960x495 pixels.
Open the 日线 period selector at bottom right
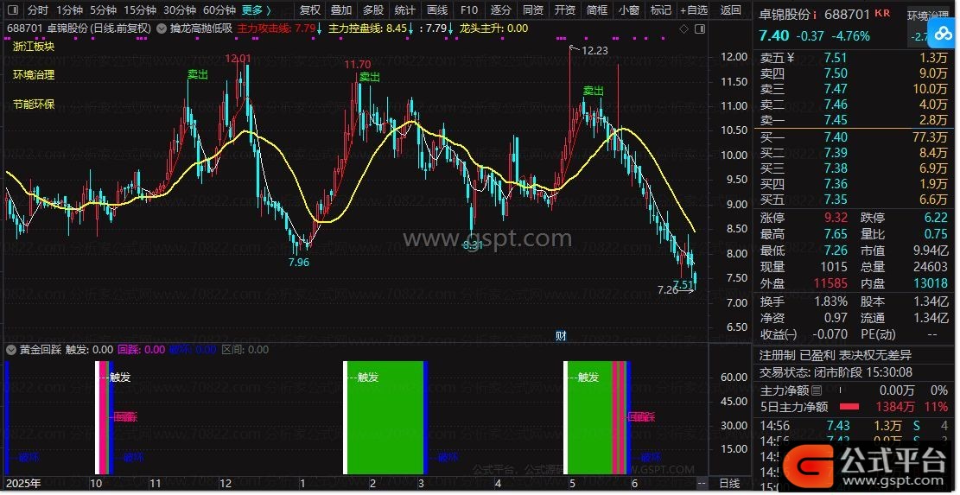pyautogui.click(x=729, y=484)
